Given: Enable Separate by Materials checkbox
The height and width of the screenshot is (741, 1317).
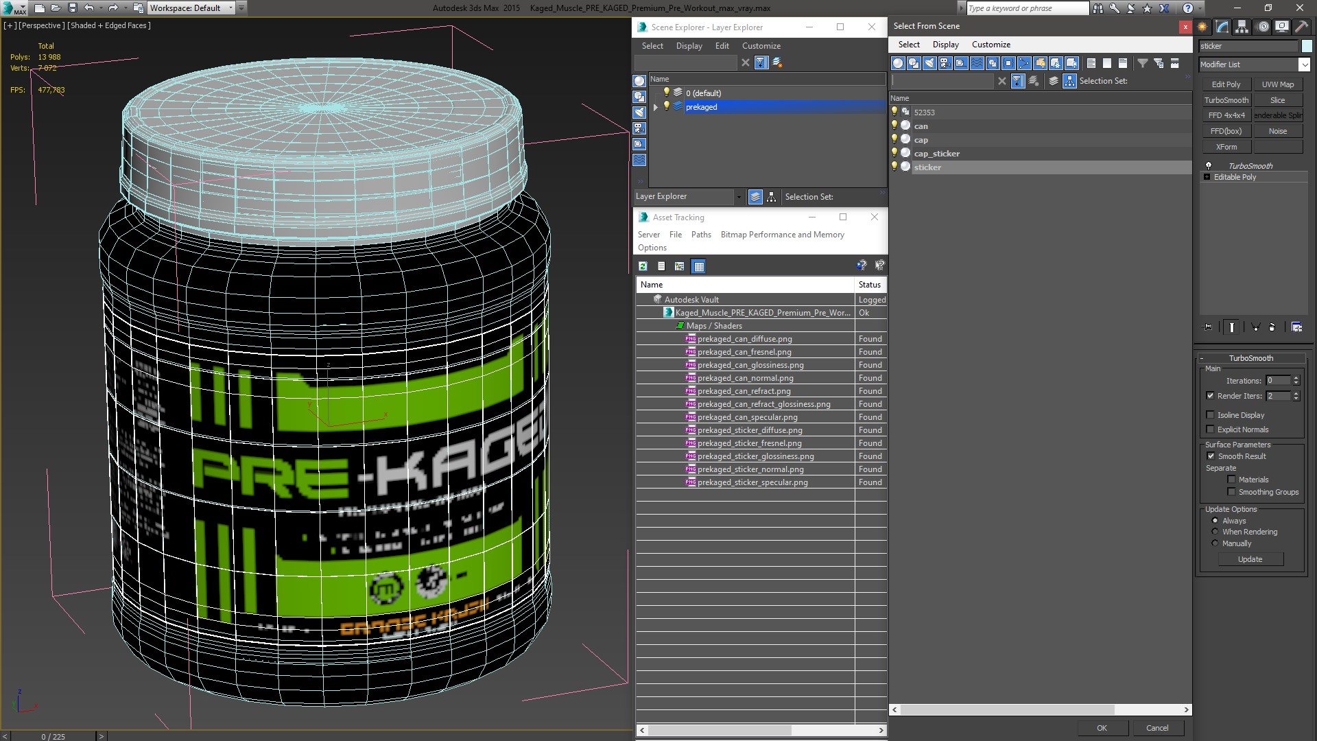Looking at the screenshot, I should [1231, 480].
